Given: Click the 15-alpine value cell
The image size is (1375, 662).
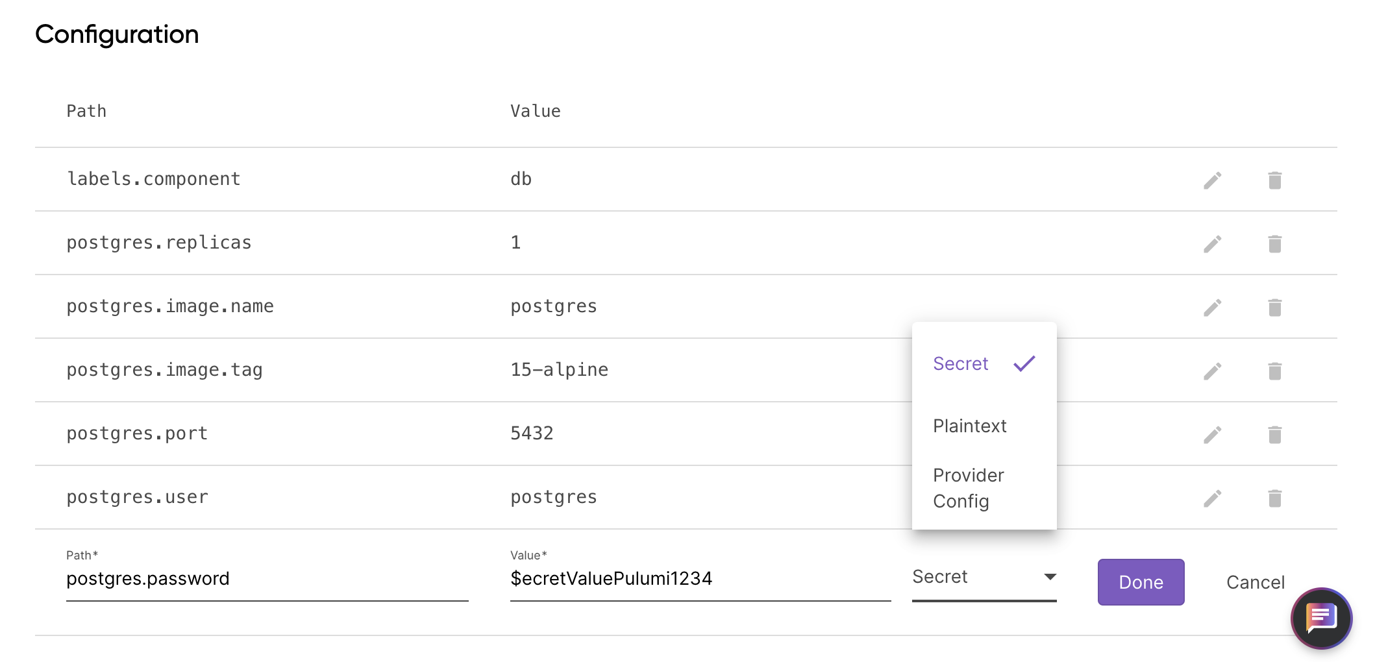Looking at the screenshot, I should [x=559, y=370].
